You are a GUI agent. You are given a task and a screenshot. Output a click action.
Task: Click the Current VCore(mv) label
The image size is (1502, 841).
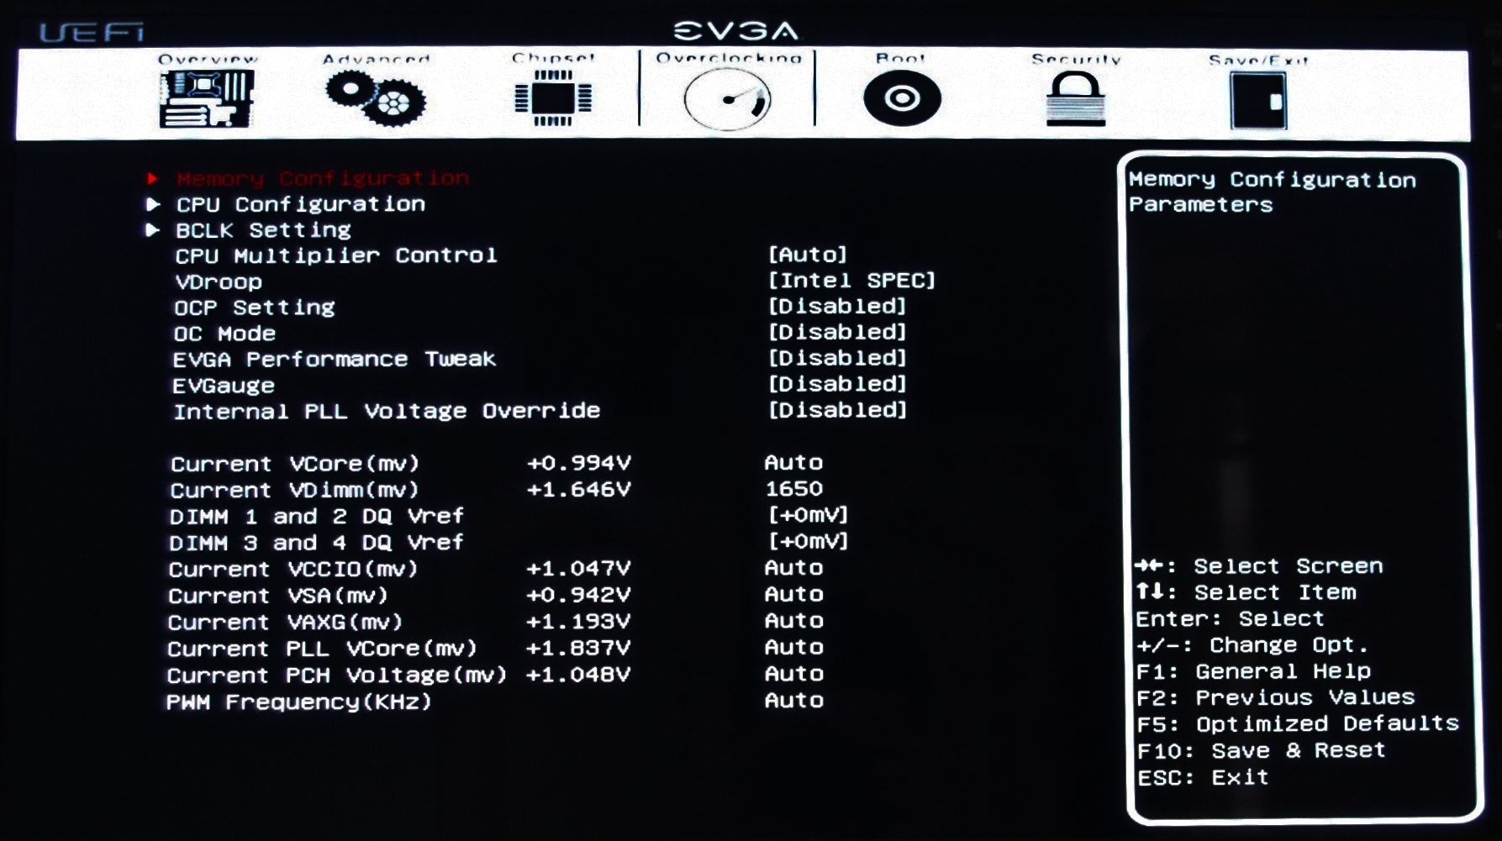coord(294,464)
